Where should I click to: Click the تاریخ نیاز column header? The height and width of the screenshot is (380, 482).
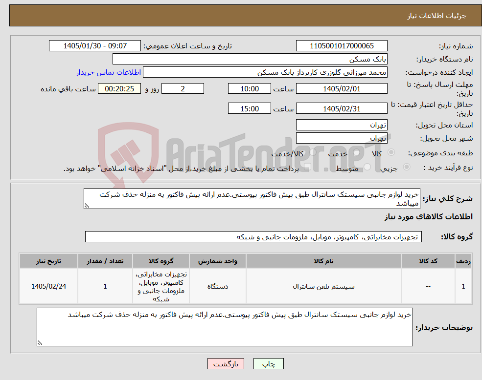(x=48, y=261)
